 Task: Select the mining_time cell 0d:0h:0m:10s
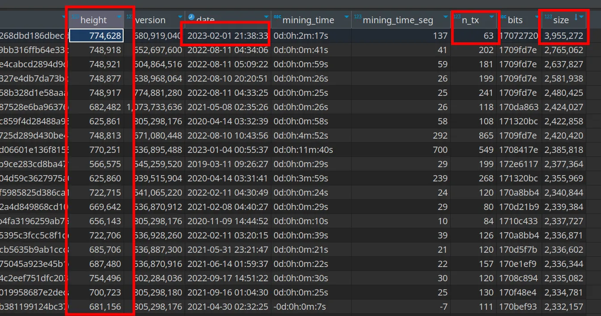(x=311, y=221)
